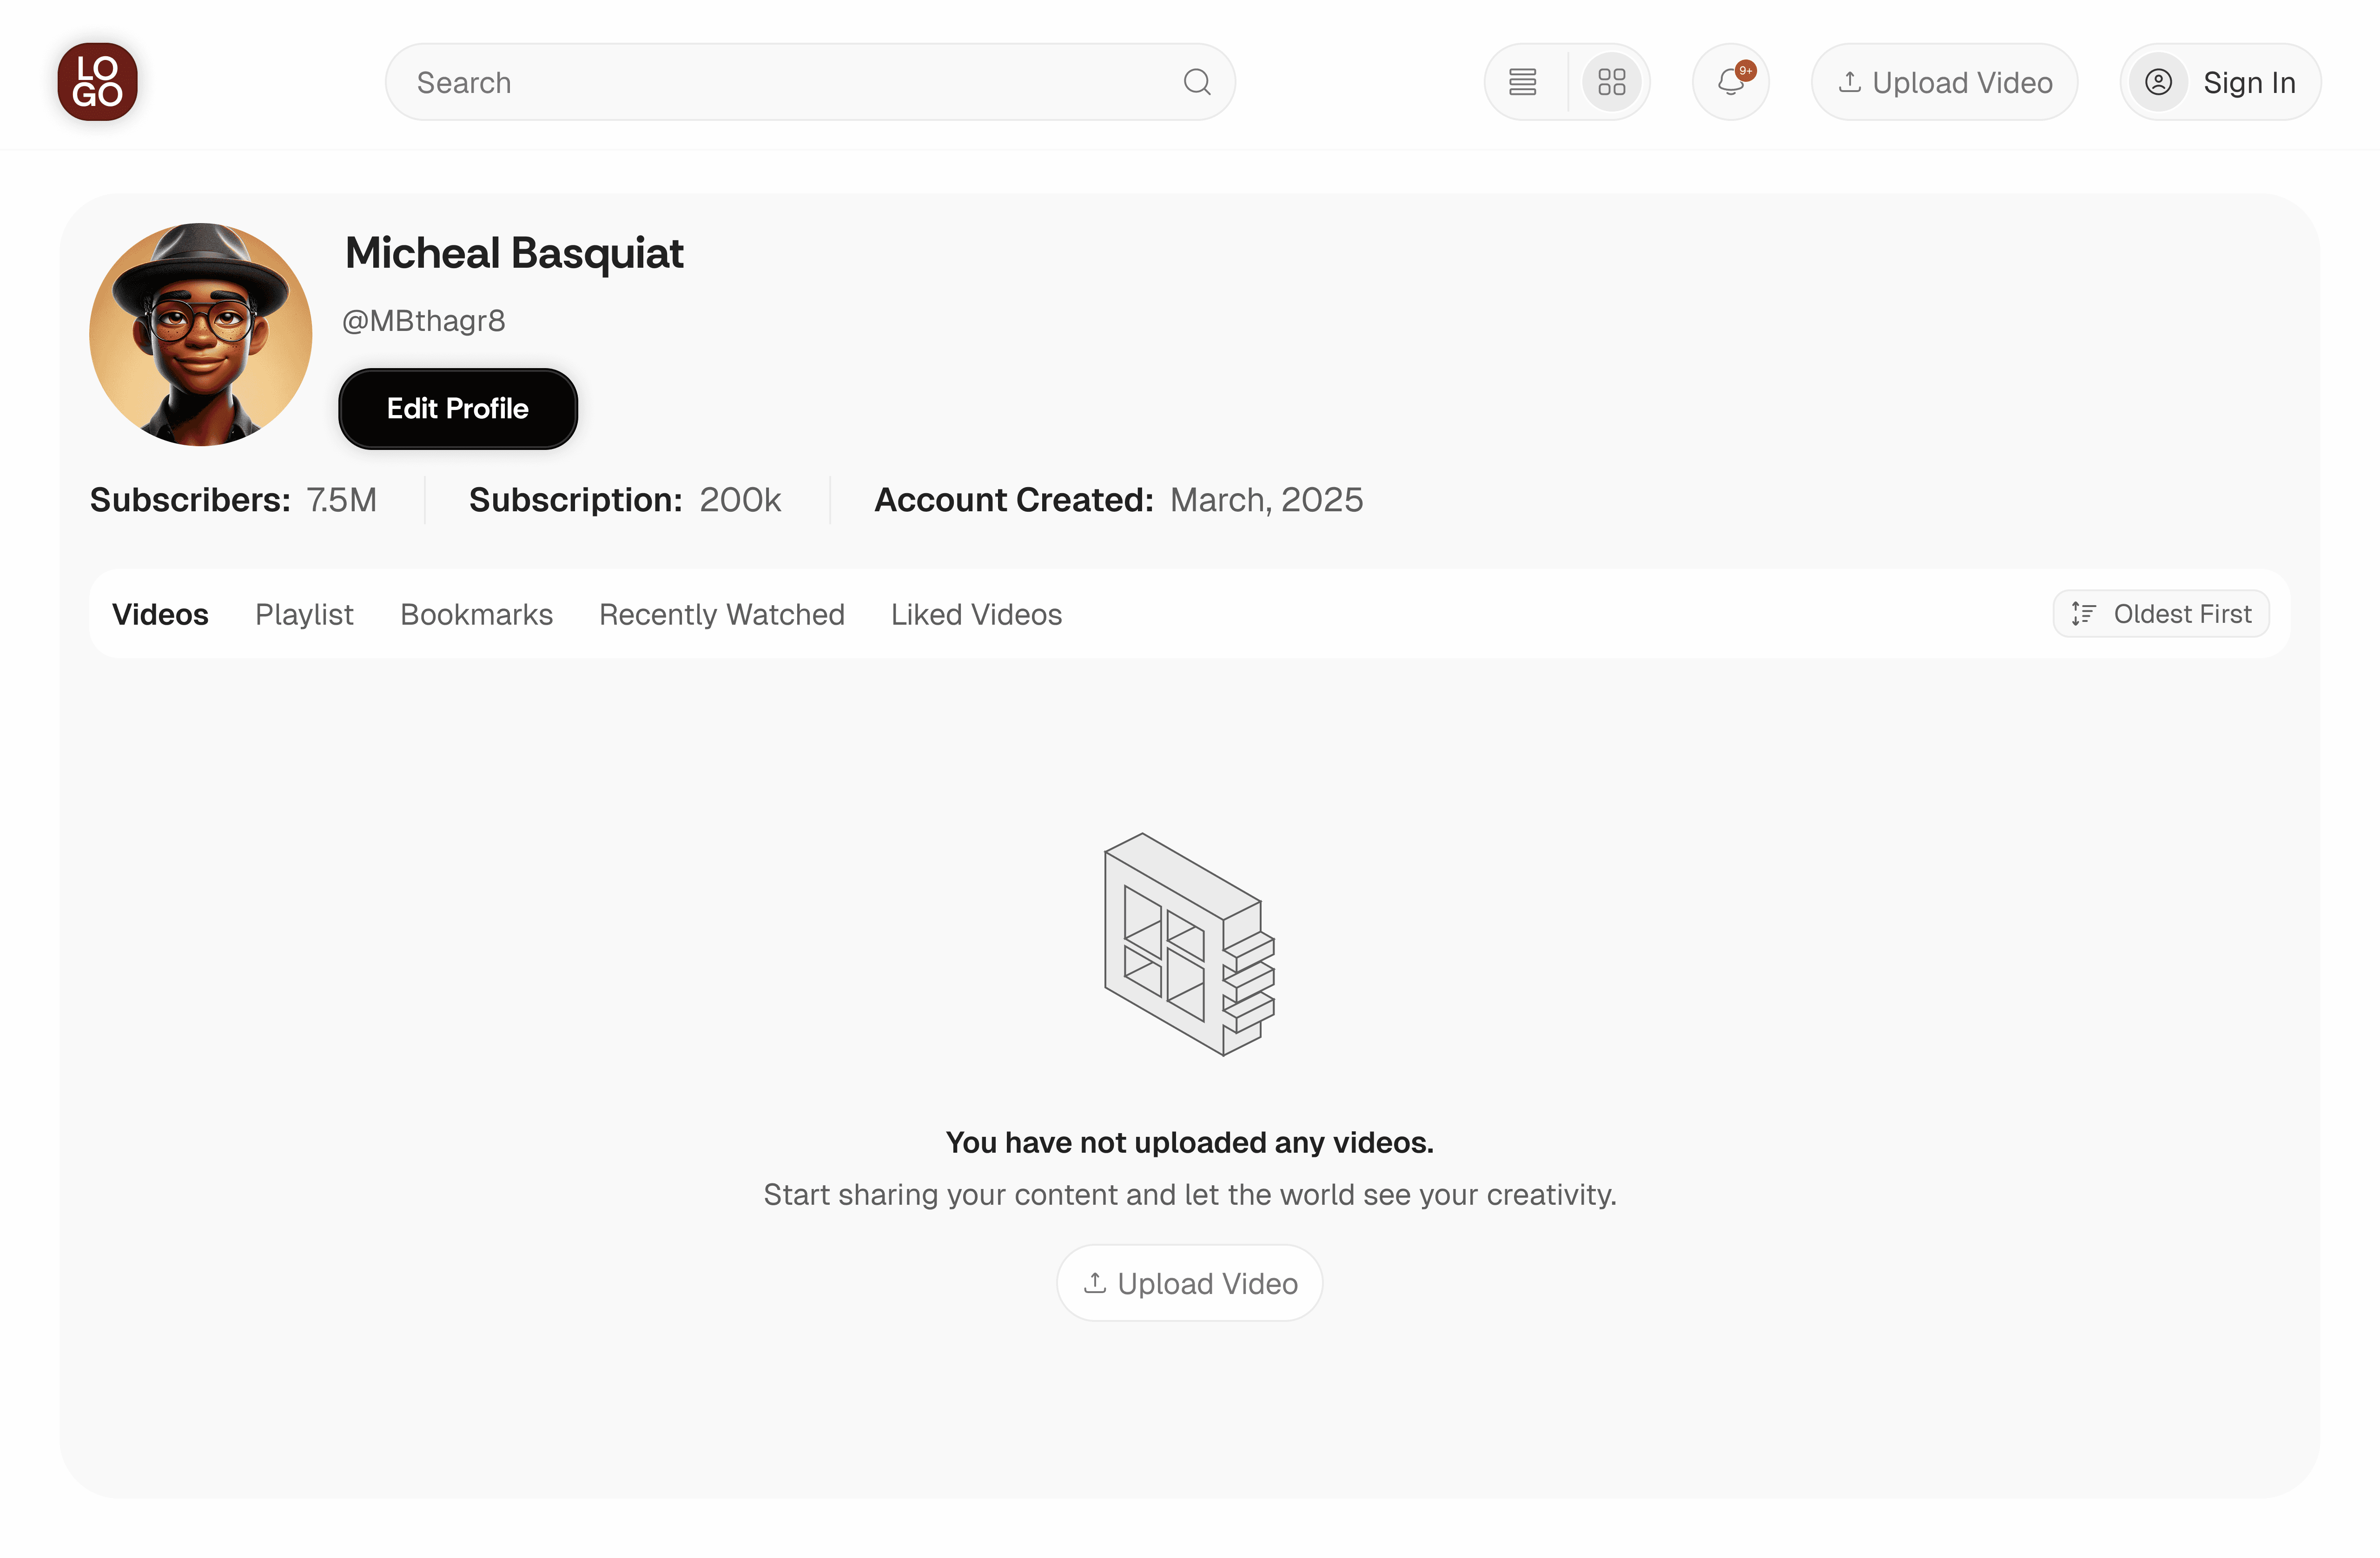Switch to grid view layout
Screen dimensions: 2380x1558
1612,82
